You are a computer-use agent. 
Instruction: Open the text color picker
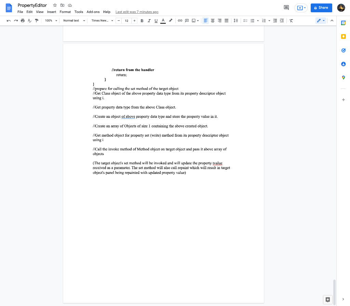(x=163, y=20)
